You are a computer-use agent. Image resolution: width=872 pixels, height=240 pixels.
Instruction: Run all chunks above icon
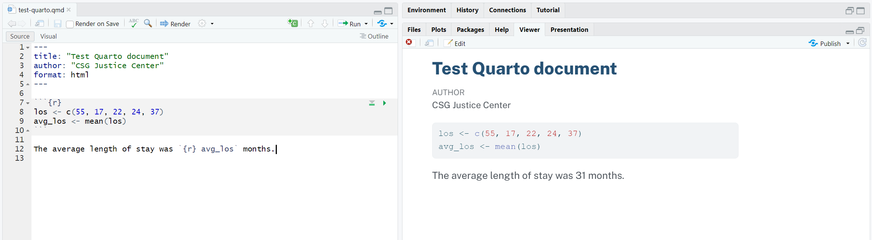[x=372, y=103]
